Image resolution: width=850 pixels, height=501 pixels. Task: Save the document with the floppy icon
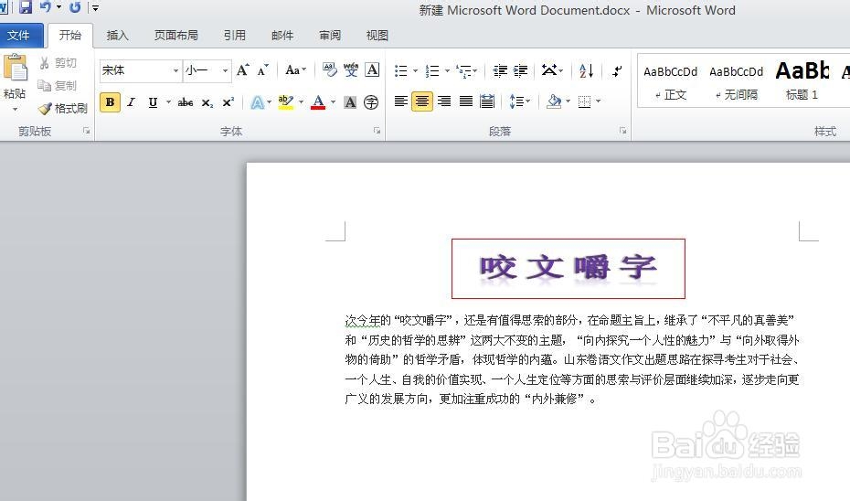pyautogui.click(x=25, y=7)
